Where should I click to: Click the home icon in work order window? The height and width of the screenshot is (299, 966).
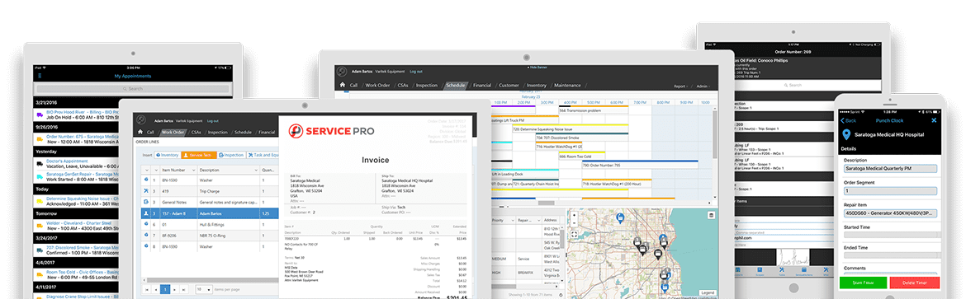pos(140,133)
